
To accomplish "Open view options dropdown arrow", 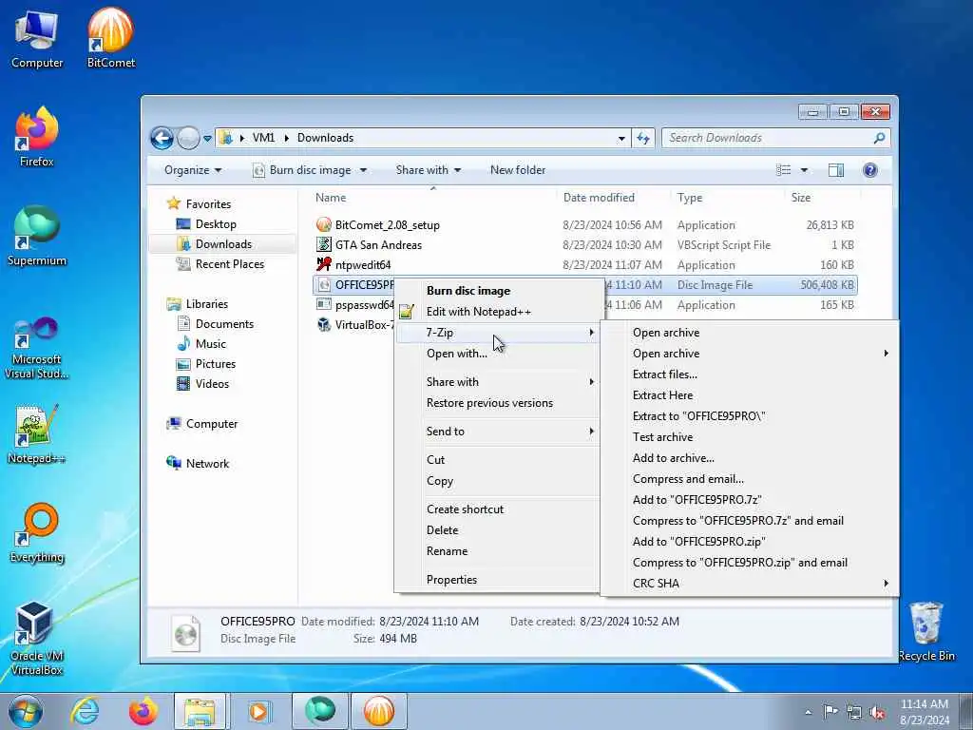I will pyautogui.click(x=804, y=170).
